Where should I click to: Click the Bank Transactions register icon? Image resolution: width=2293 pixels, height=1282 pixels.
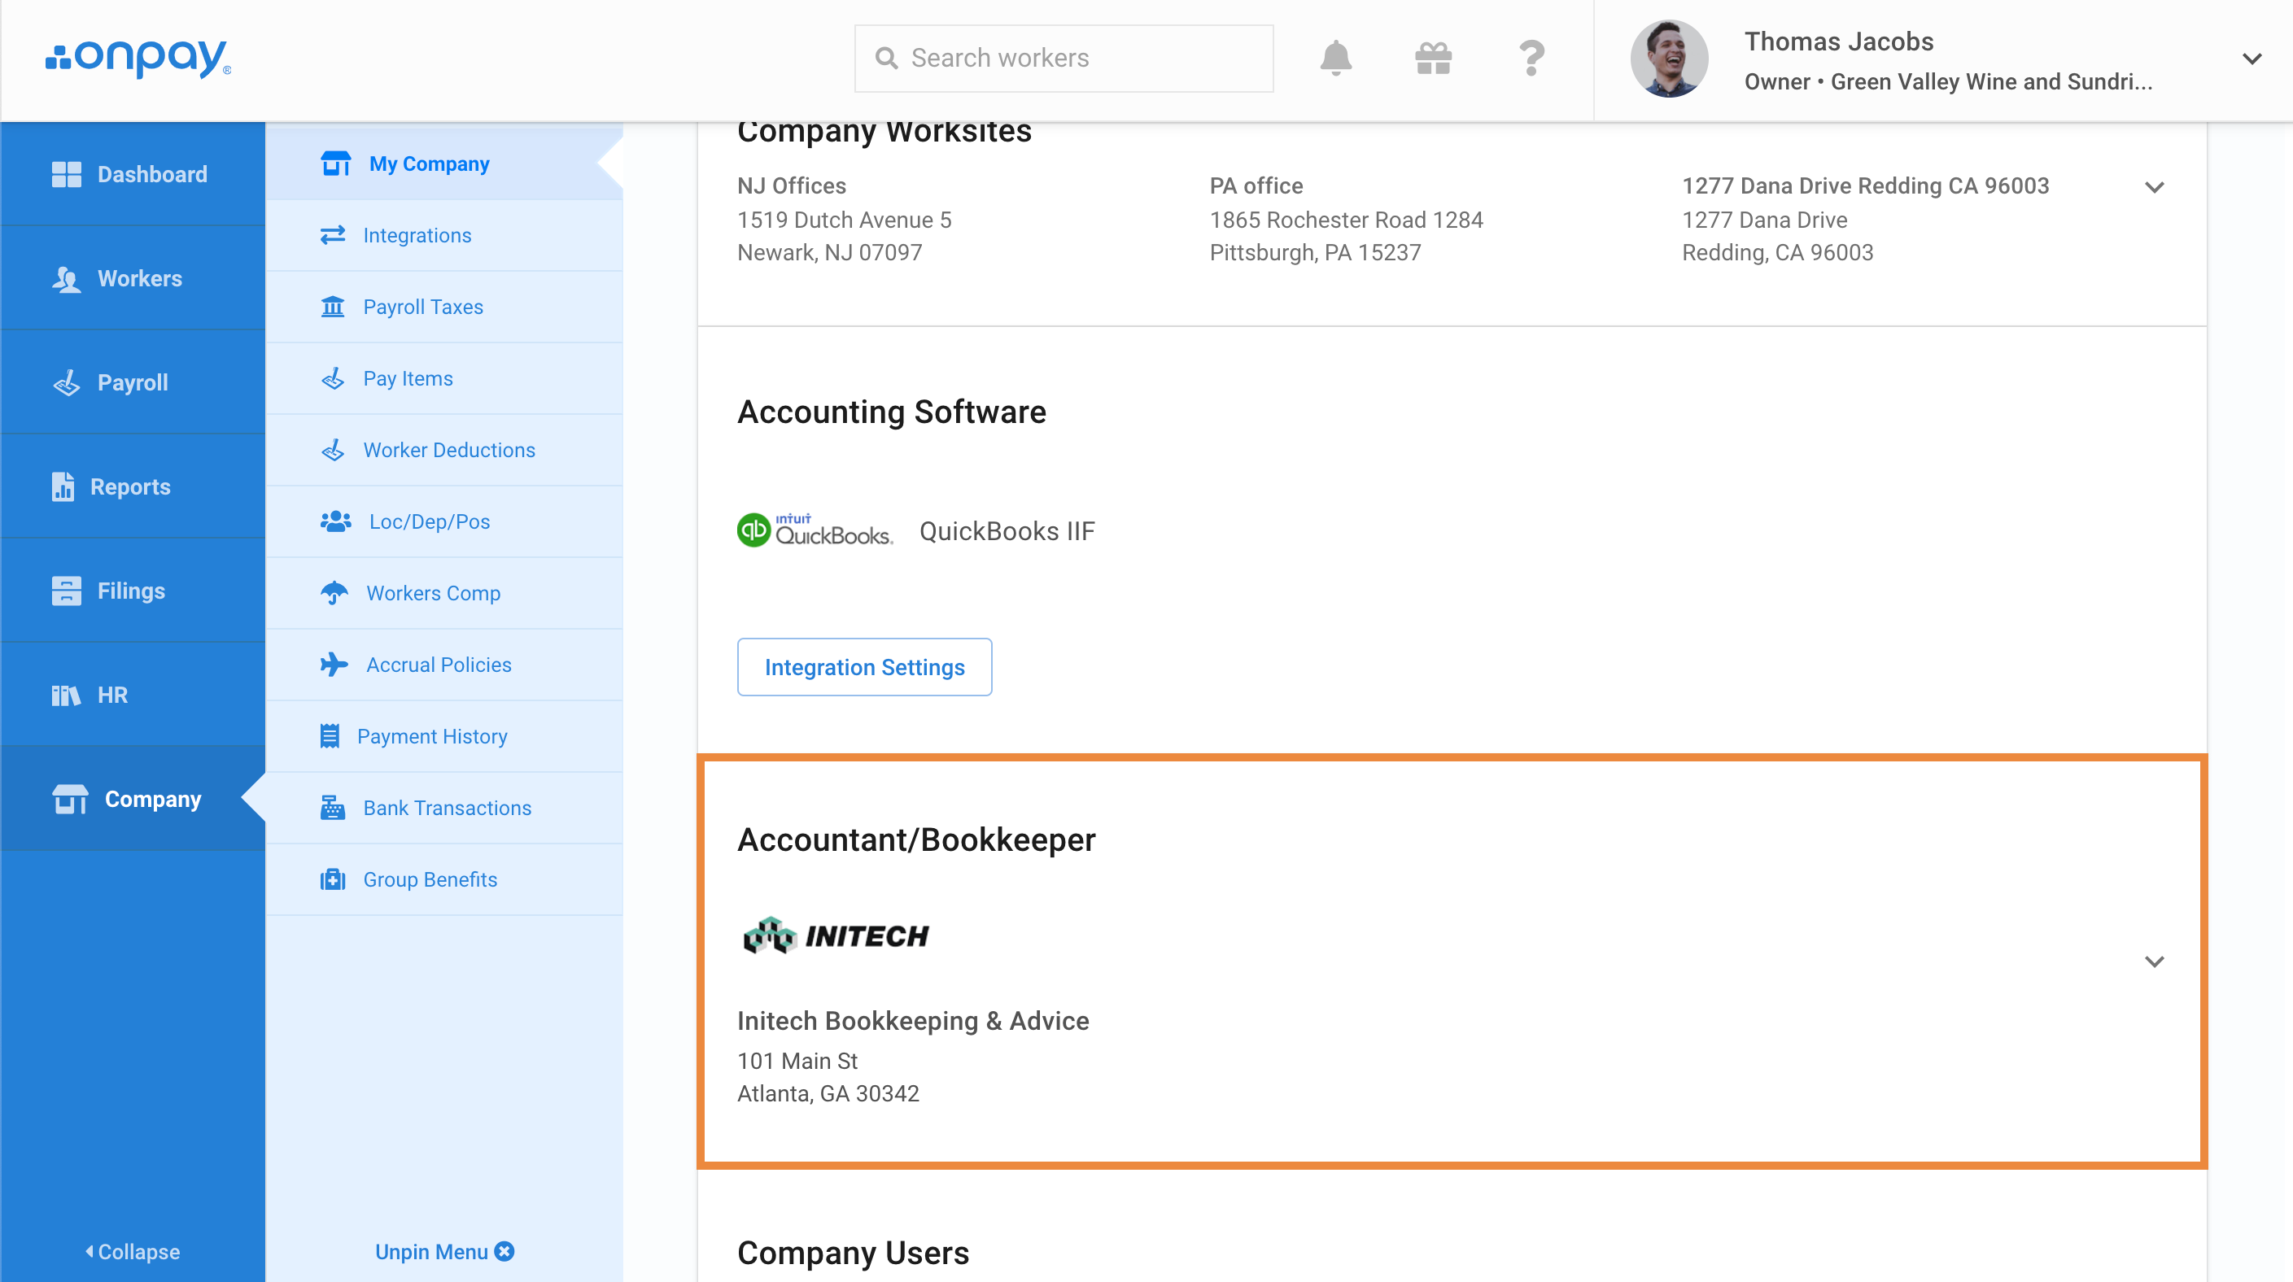coord(333,808)
